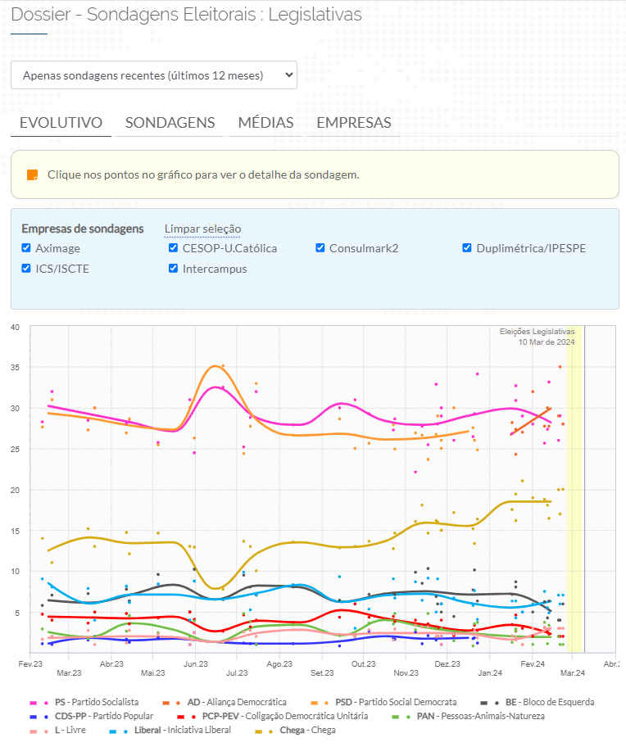Uncheck Duplimétrica/IPESPE checkbox
The height and width of the screenshot is (747, 626).
tap(467, 248)
